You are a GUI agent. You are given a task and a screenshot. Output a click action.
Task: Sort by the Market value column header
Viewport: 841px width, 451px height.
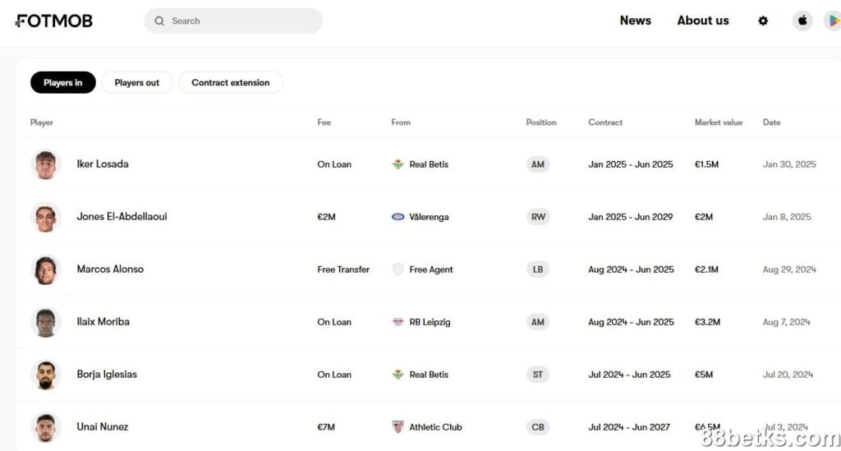pyautogui.click(x=718, y=122)
